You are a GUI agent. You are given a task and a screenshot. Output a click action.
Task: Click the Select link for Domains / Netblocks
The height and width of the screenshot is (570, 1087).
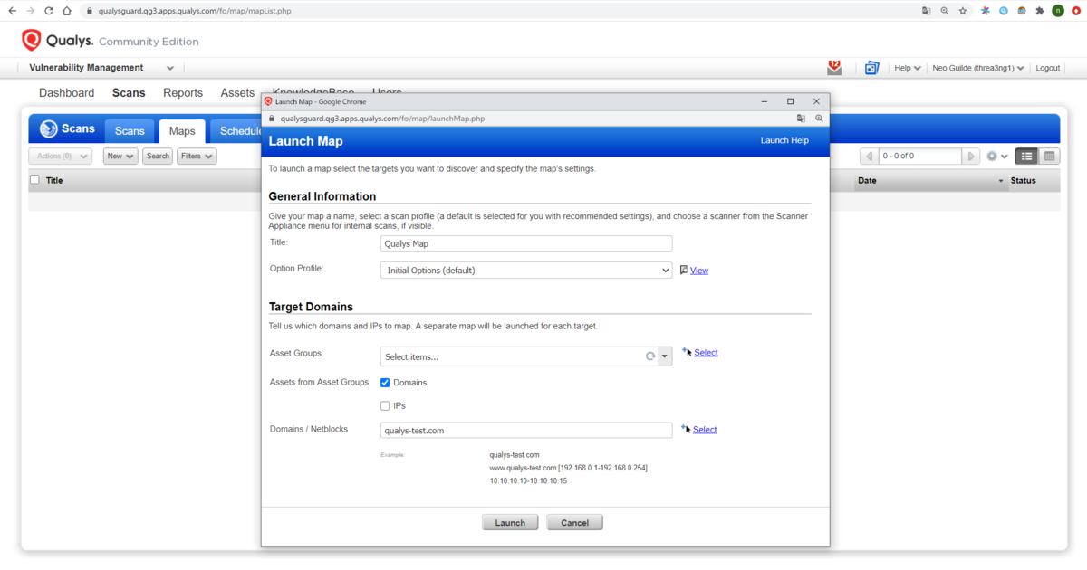pos(705,430)
